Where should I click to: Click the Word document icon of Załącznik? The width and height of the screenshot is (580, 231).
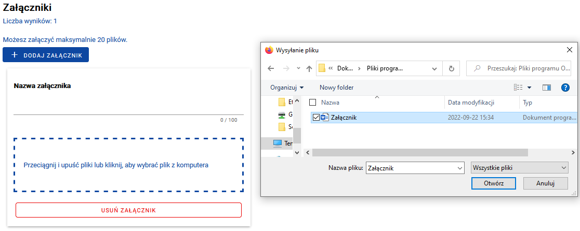pos(325,118)
